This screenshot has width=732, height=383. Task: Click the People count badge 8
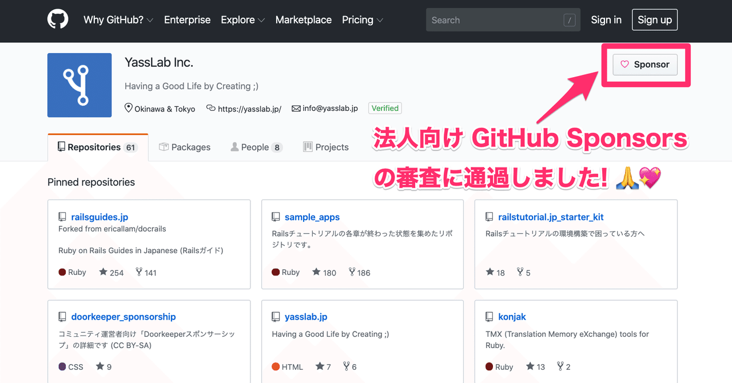click(x=277, y=147)
